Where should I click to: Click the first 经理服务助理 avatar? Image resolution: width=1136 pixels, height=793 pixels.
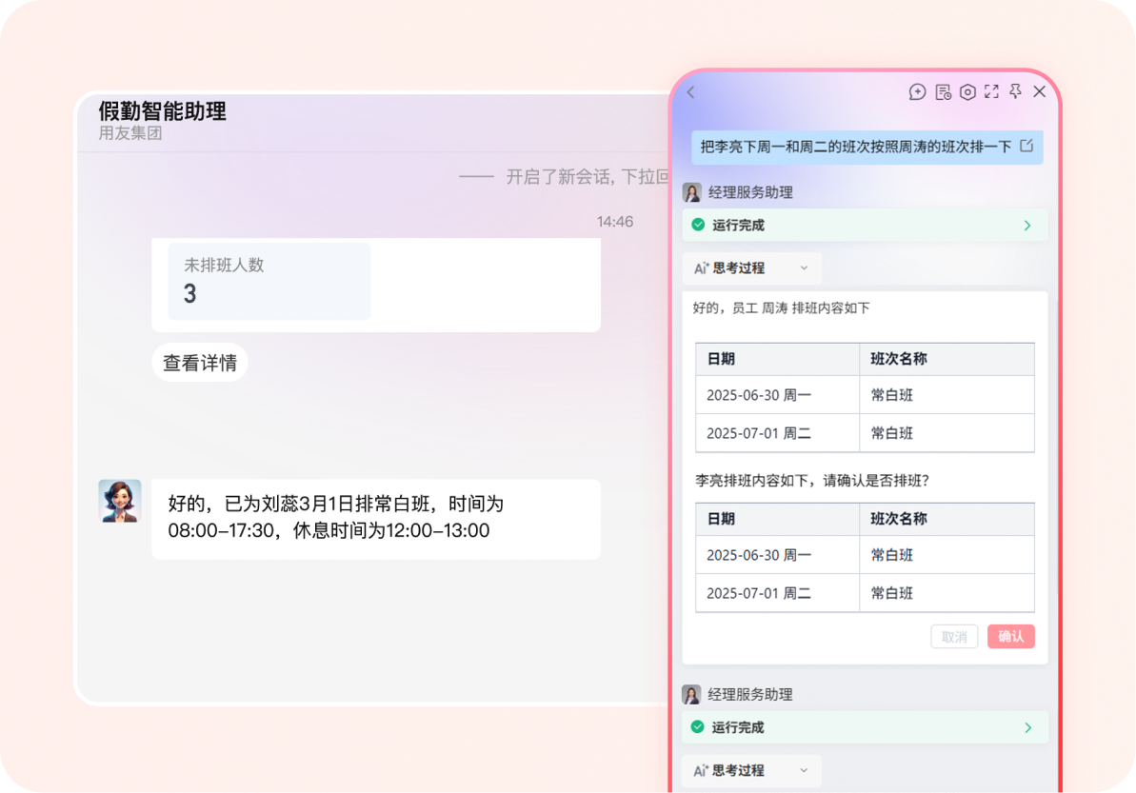[692, 192]
